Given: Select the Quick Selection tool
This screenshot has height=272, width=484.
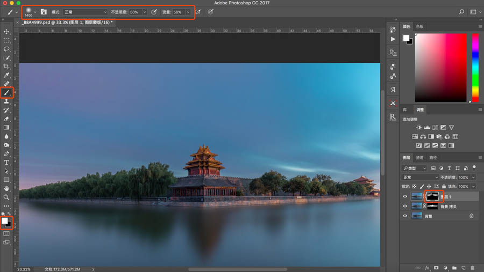Looking at the screenshot, I should point(6,58).
